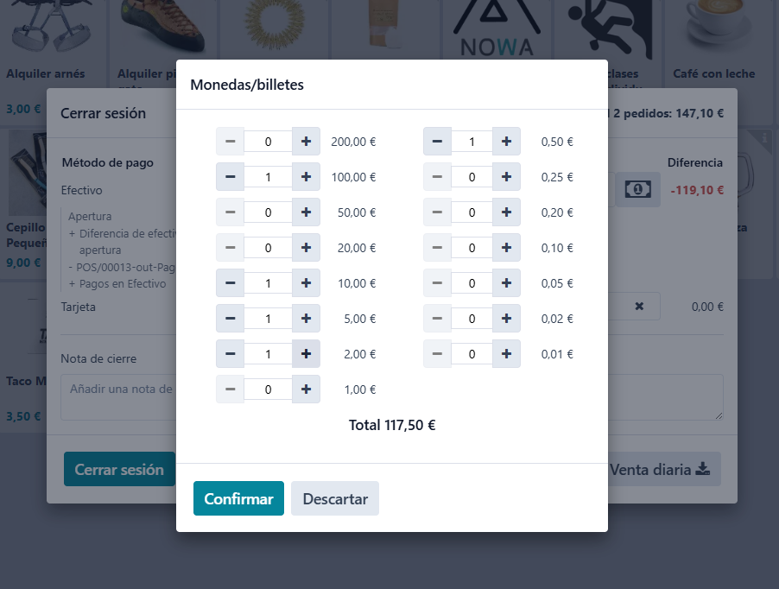Focus the 200,00 € quantity field
The height and width of the screenshot is (589, 779).
(x=268, y=142)
